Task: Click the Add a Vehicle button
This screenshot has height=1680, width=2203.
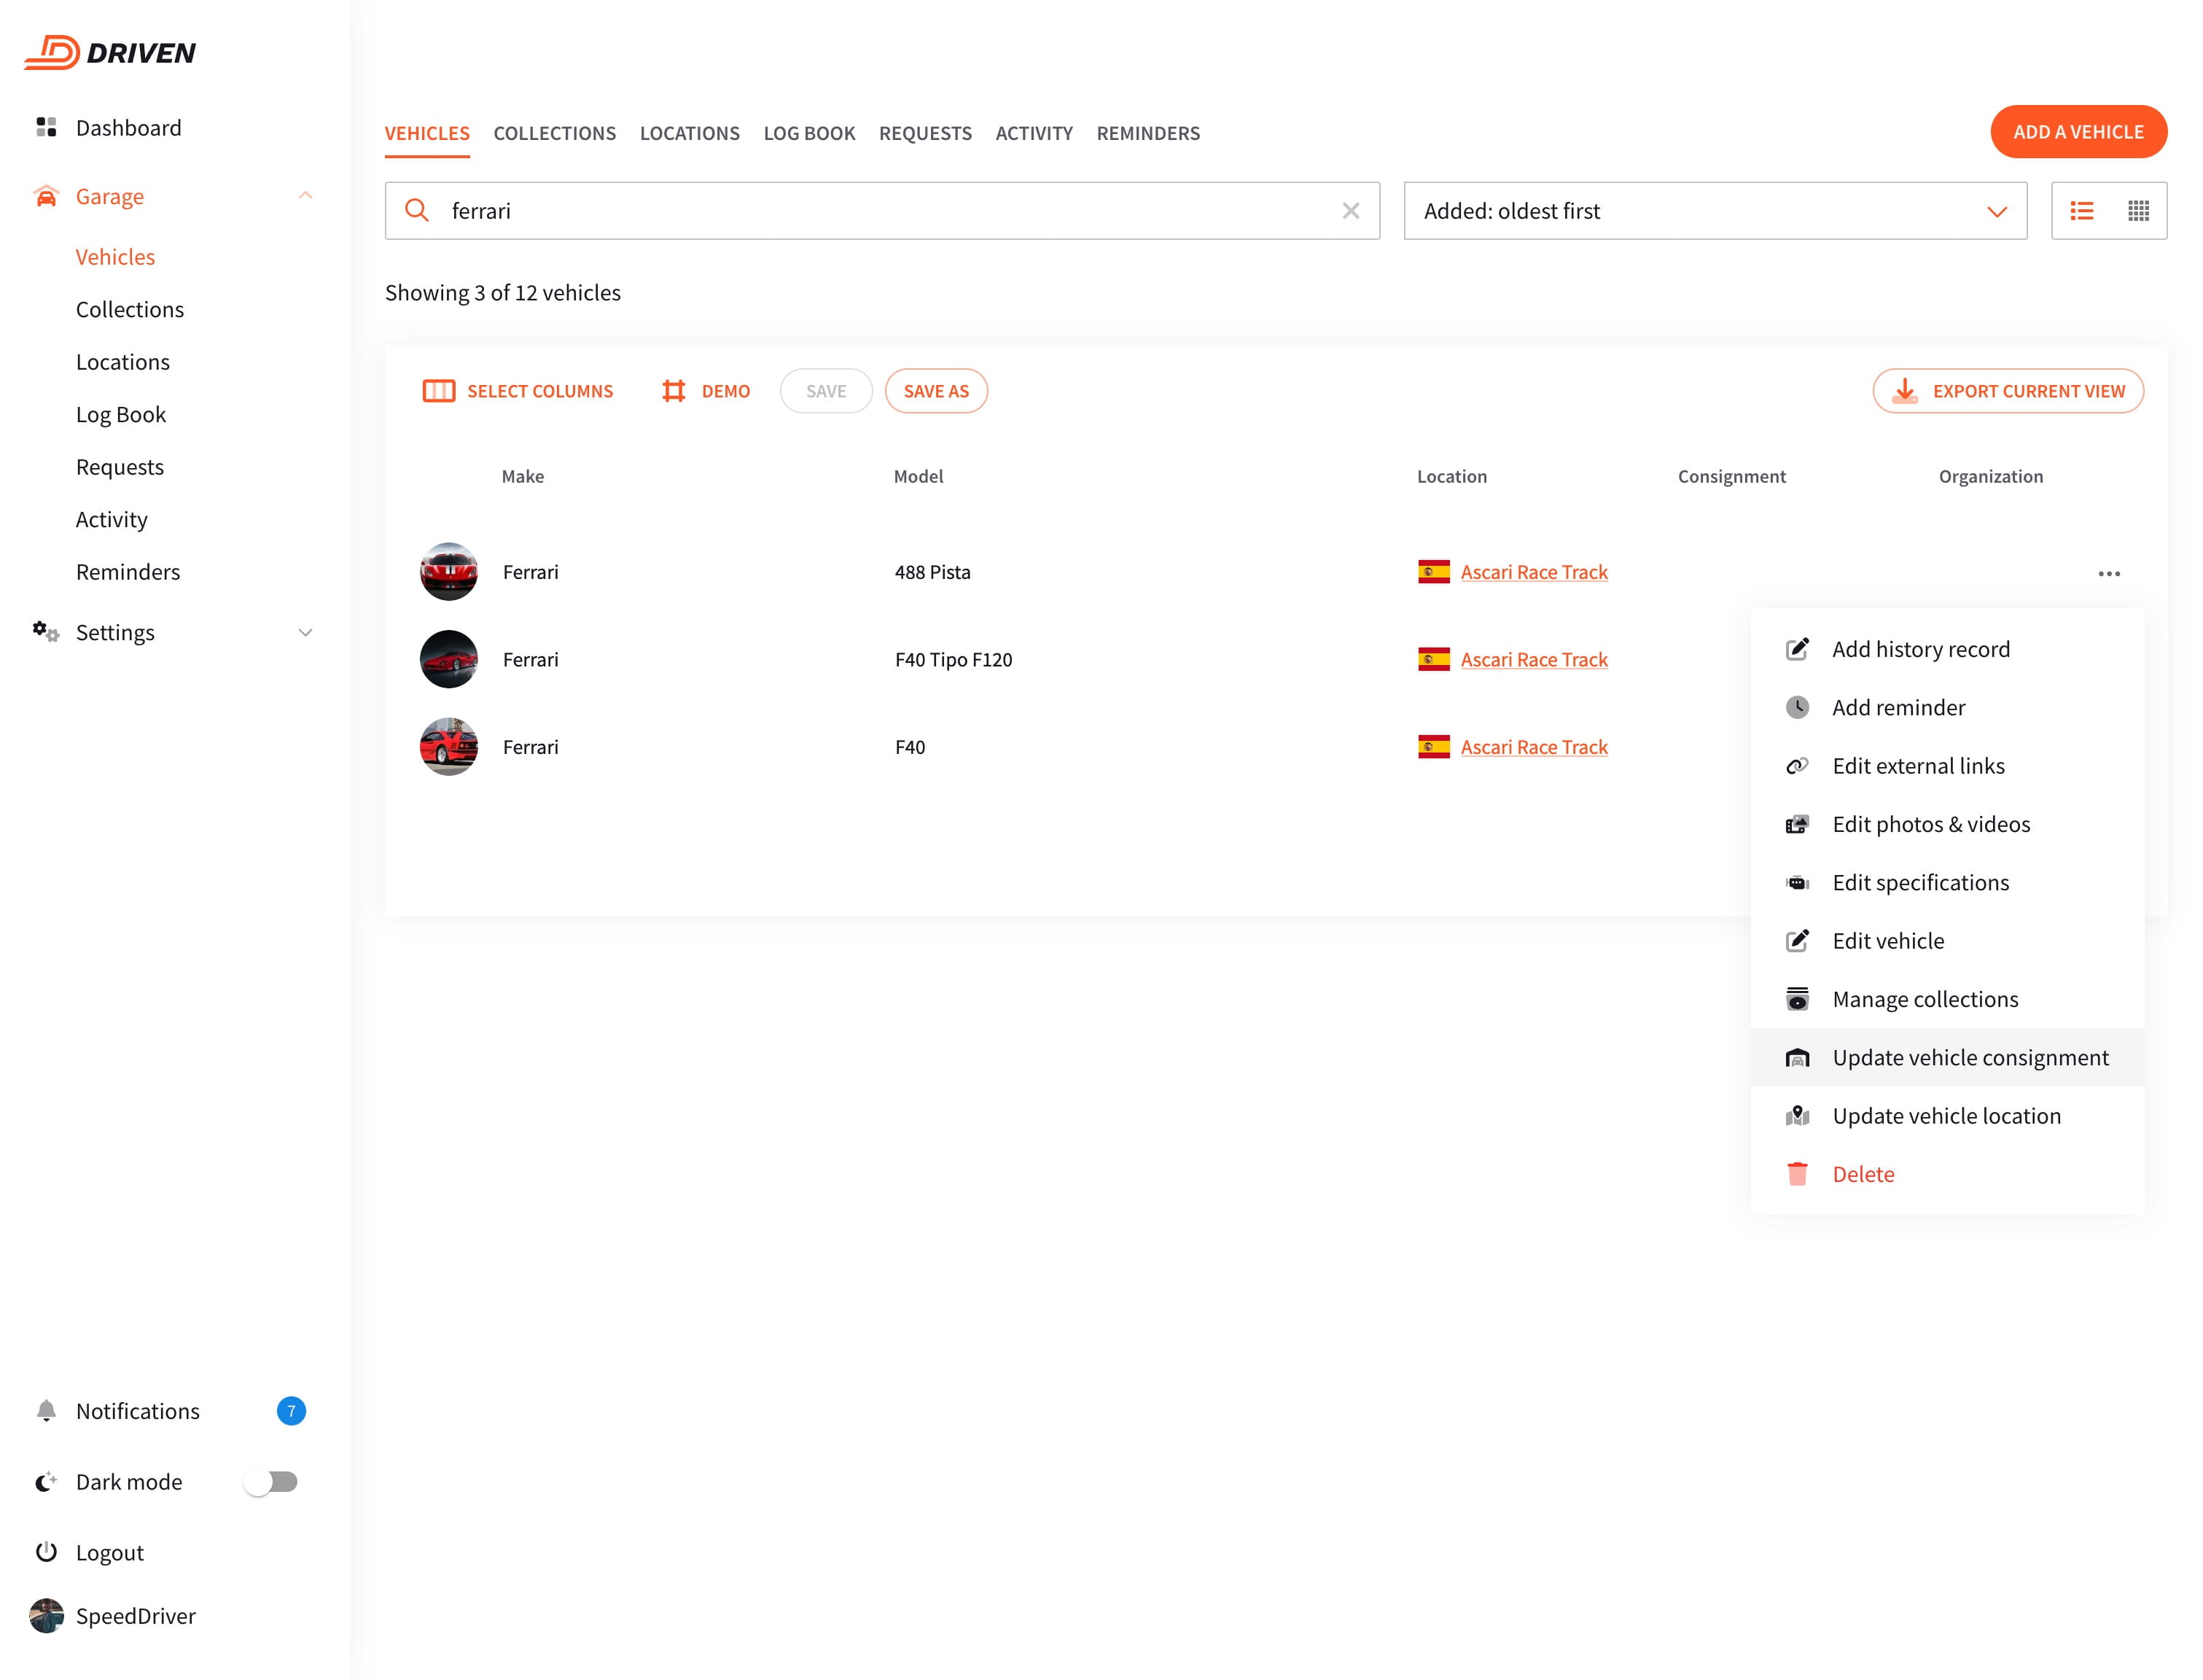Action: tap(2077, 132)
